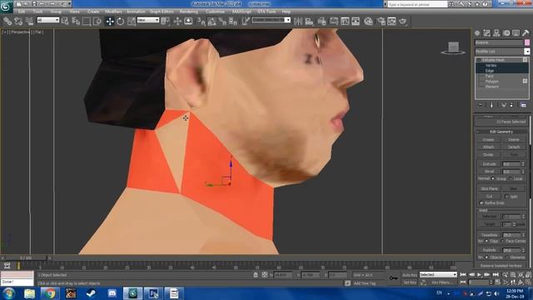Click the Pin Stack icon
This screenshot has height=300, width=533.
point(481,105)
